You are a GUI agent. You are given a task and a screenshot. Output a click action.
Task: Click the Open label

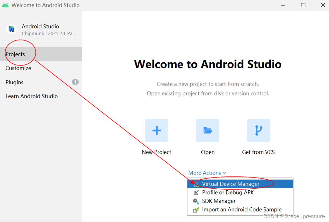(x=208, y=152)
